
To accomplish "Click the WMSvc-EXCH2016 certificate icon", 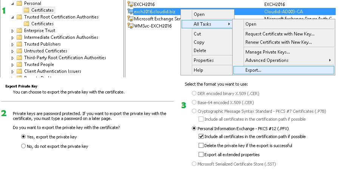I will pos(130,26).
